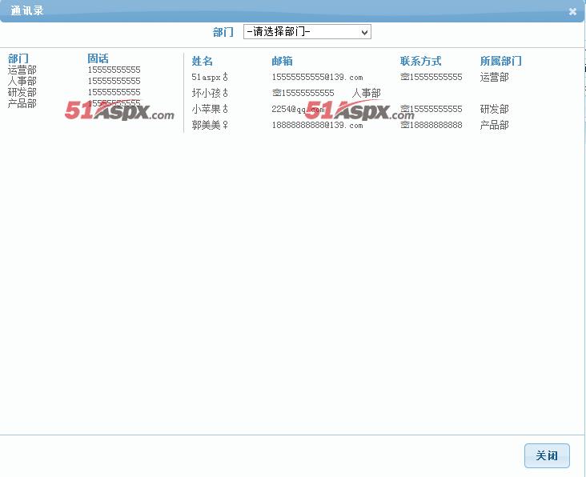Click 研发部 in the 所属部门 column

coord(494,109)
